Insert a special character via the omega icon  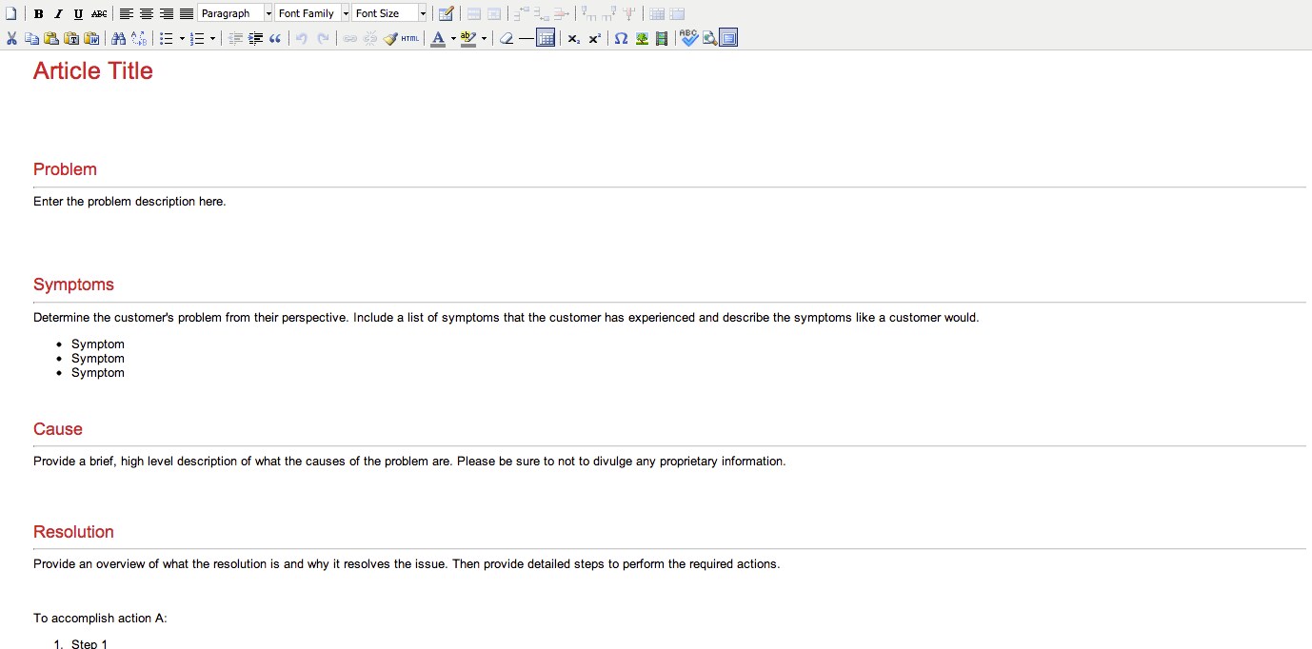click(621, 38)
